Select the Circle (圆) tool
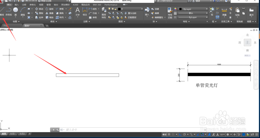 16,12
